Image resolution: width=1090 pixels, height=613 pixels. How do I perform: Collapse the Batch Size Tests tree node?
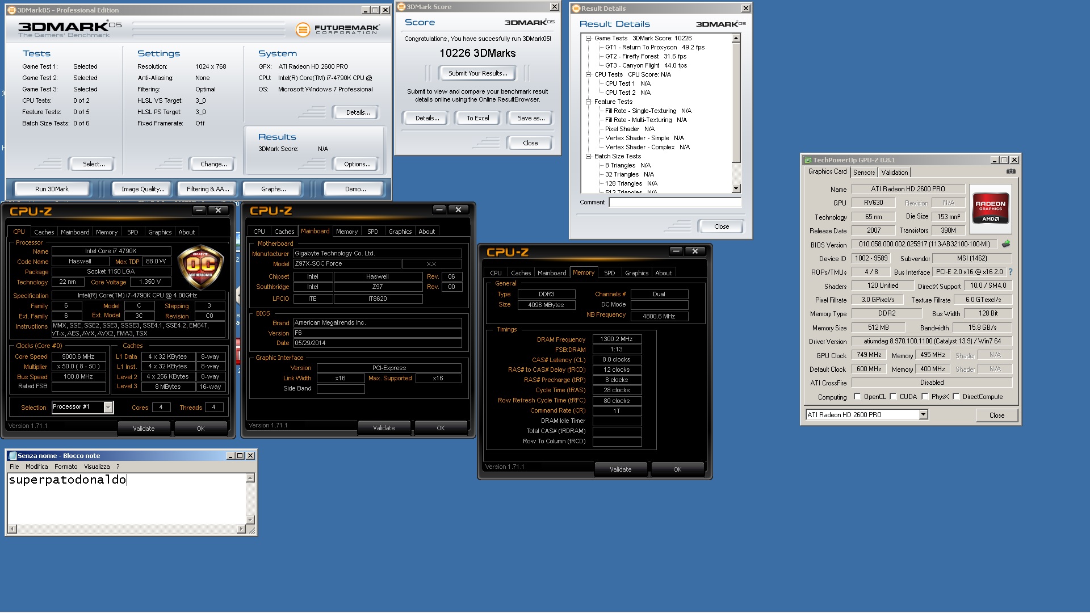click(x=588, y=157)
